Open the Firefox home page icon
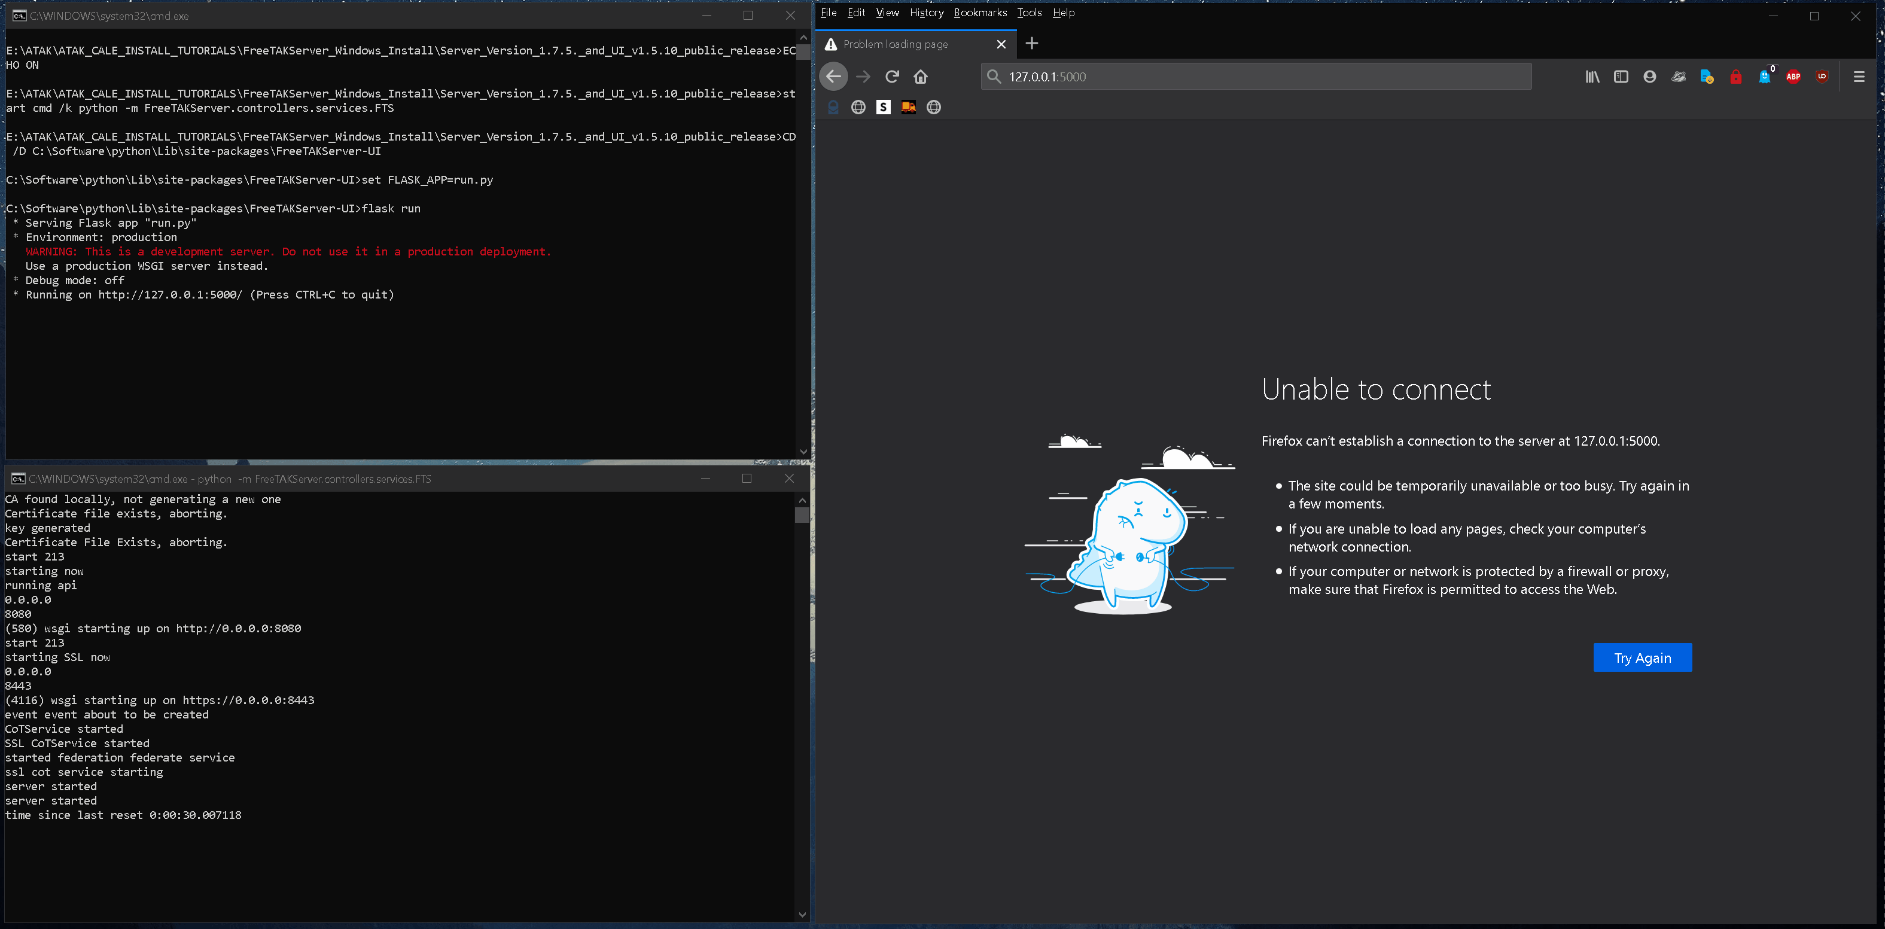The width and height of the screenshot is (1885, 929). (x=921, y=77)
